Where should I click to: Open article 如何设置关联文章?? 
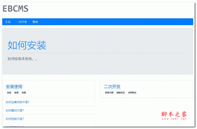tap(18, 102)
